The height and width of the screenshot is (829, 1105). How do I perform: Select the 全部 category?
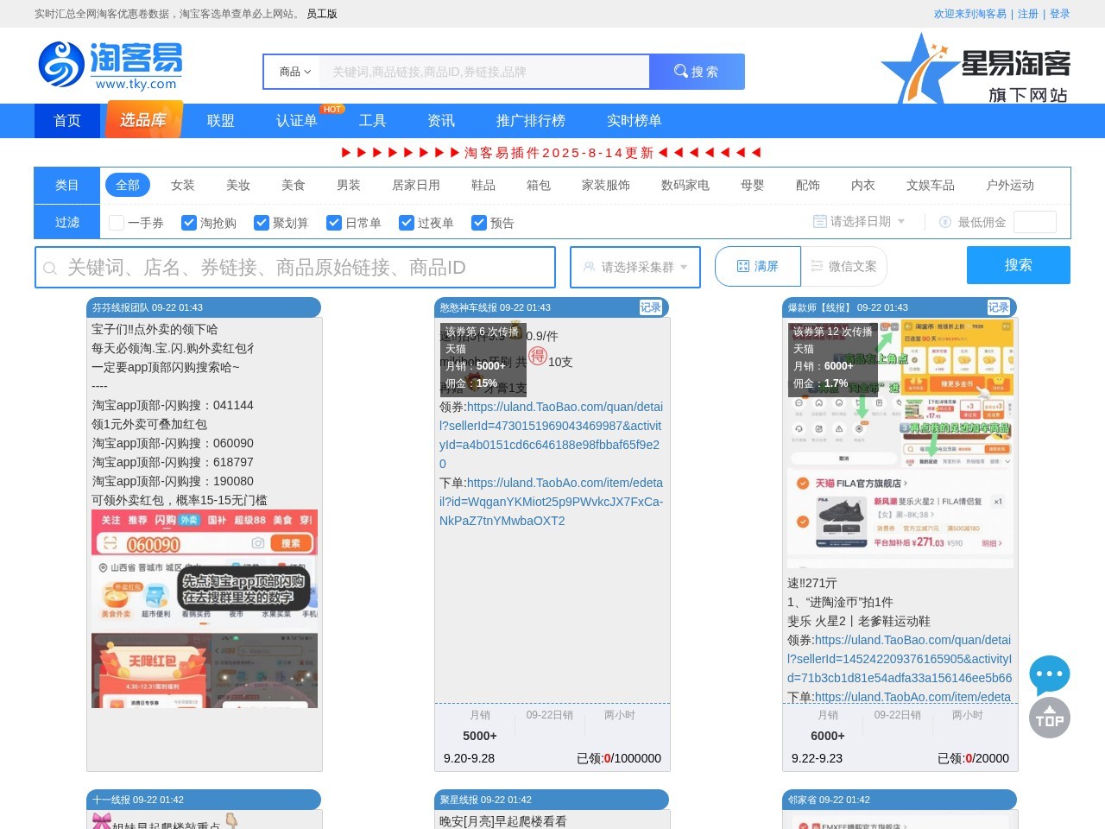128,185
